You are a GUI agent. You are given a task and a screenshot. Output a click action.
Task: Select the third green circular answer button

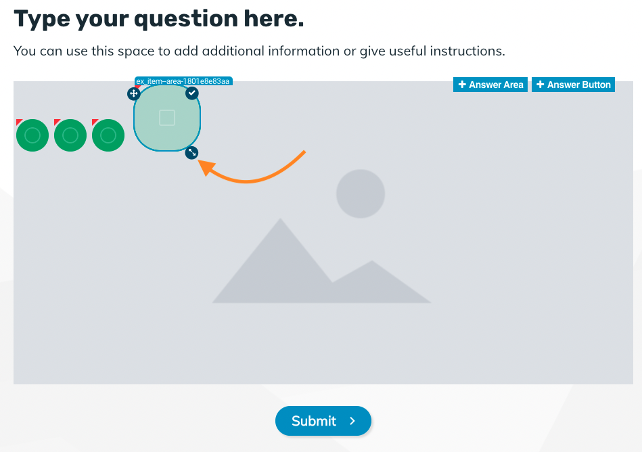[108, 135]
